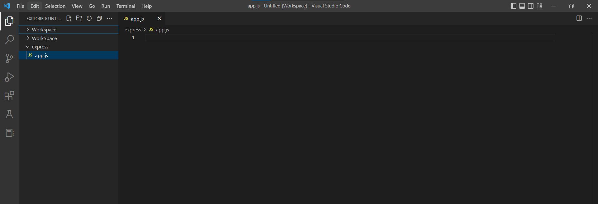Restore down the VS Code window
The width and height of the screenshot is (598, 204).
571,6
